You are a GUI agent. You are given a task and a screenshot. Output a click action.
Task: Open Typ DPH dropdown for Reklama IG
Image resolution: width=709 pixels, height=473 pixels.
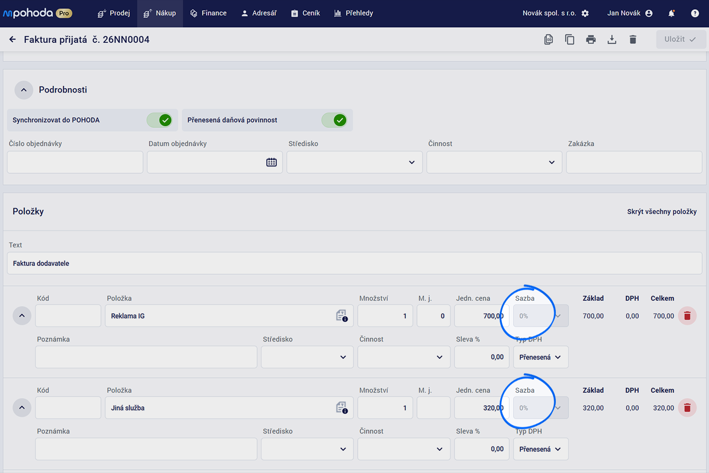[x=541, y=357]
